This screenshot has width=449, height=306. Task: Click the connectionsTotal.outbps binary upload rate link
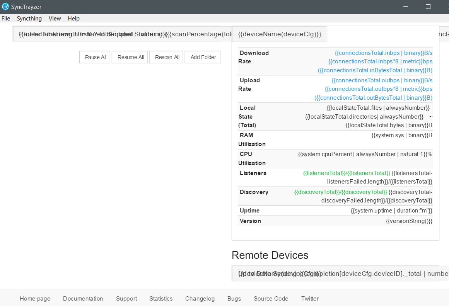tap(382, 80)
